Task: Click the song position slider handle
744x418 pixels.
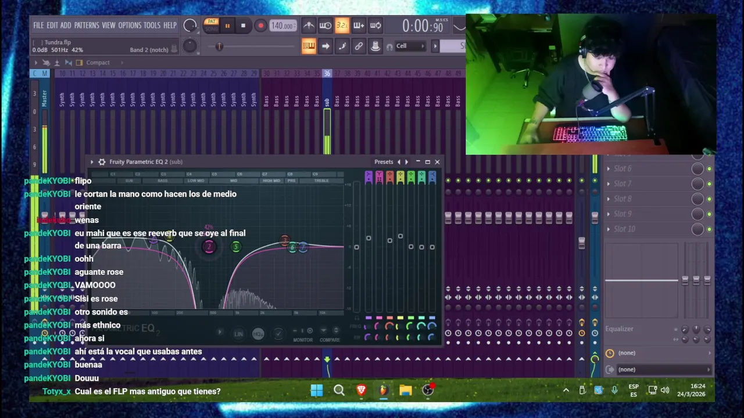Action: 219,46
